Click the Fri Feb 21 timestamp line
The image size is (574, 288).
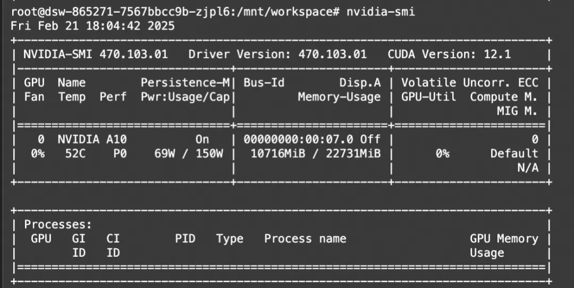(x=92, y=25)
